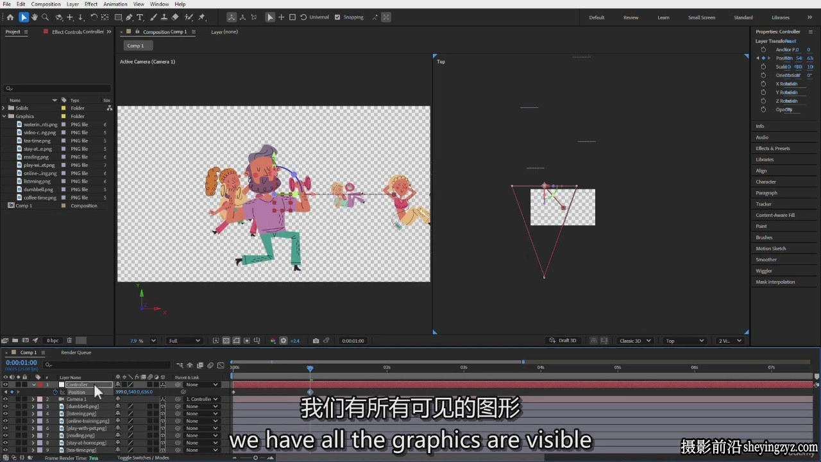This screenshot has width=821, height=462.
Task: Select the Zoom magnifier tool
Action: tap(46, 17)
